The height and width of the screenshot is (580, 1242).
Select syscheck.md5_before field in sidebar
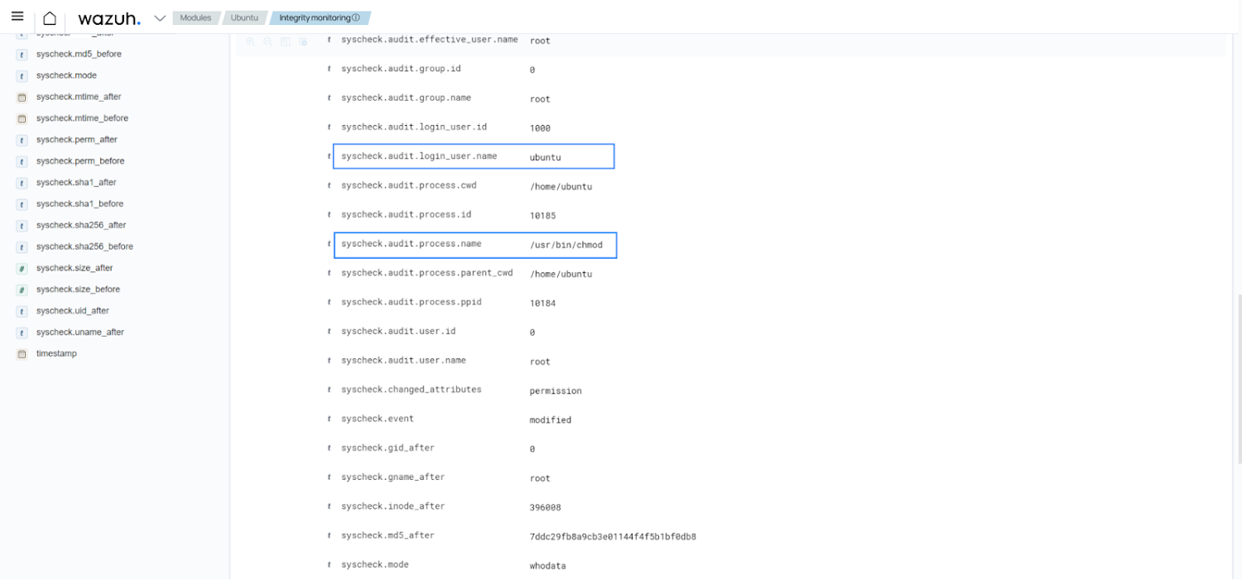(79, 54)
